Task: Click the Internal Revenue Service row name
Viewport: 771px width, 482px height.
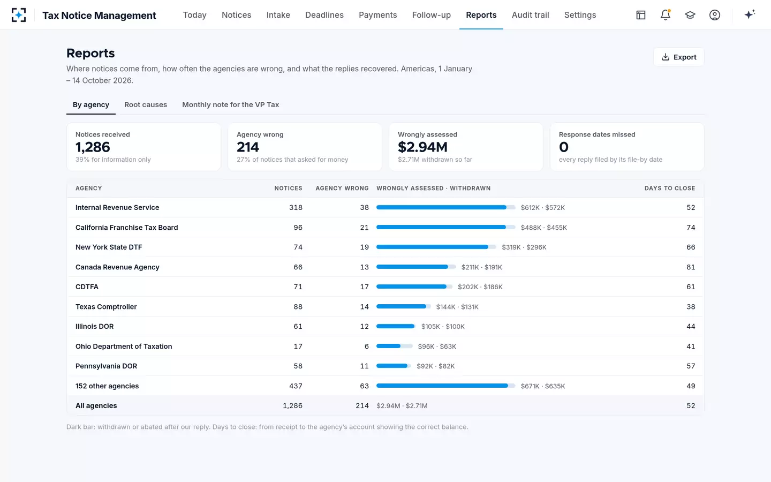Action: pos(117,208)
